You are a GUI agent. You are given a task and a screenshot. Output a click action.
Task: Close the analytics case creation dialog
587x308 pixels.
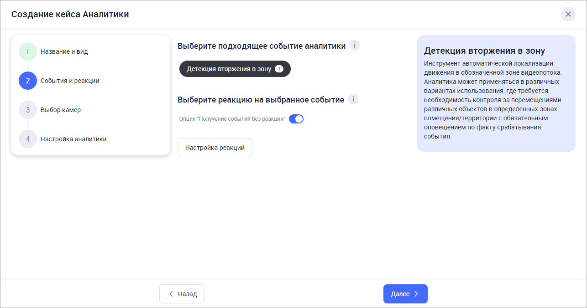pyautogui.click(x=568, y=14)
